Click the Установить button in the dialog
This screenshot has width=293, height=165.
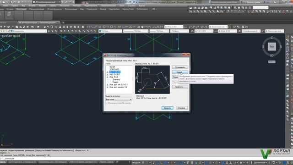click(180, 67)
